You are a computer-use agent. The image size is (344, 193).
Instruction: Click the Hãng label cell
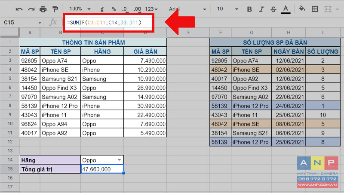click(50, 160)
